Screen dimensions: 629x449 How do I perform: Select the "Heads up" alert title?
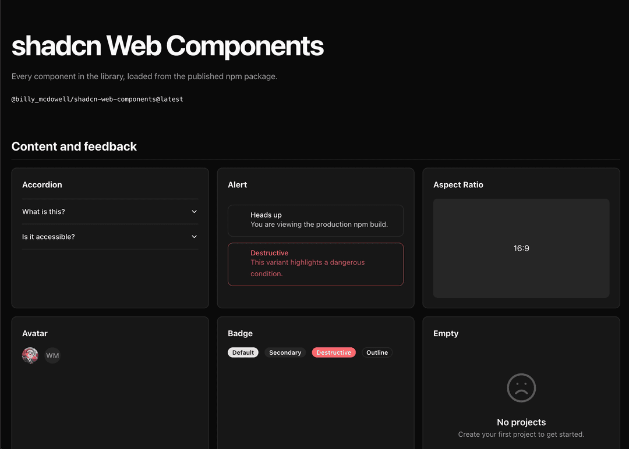coord(266,215)
